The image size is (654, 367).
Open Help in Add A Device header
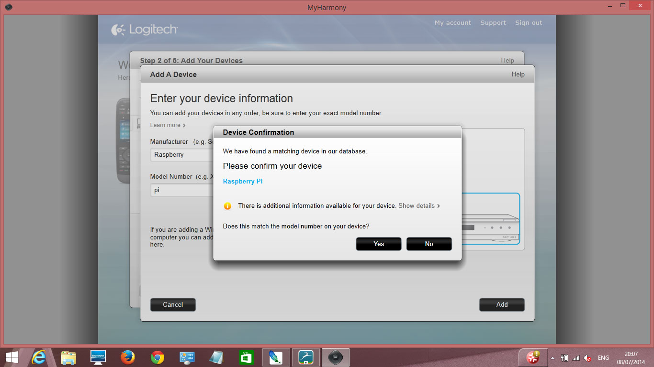518,74
